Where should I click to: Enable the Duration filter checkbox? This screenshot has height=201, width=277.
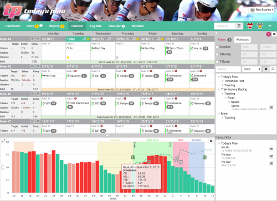click(x=217, y=47)
